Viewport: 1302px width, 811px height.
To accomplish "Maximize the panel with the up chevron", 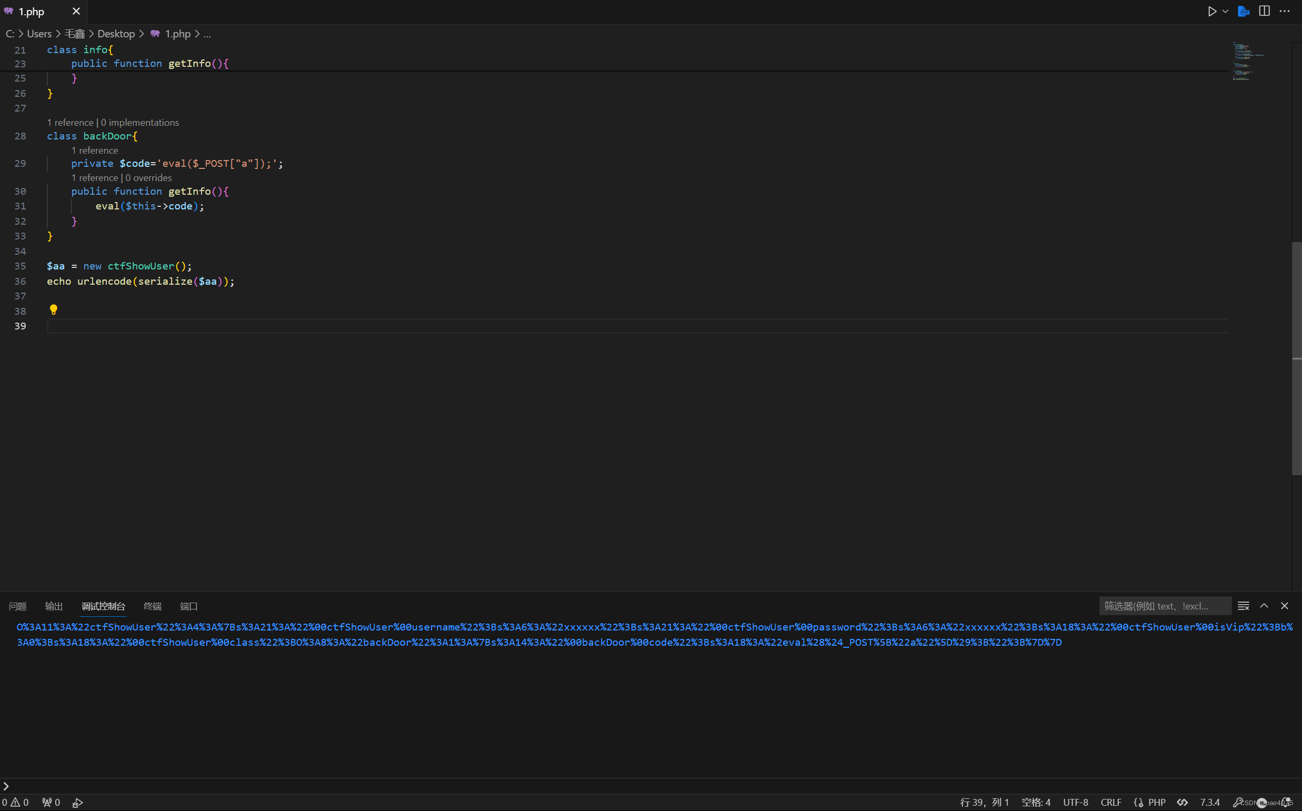I will click(x=1264, y=606).
